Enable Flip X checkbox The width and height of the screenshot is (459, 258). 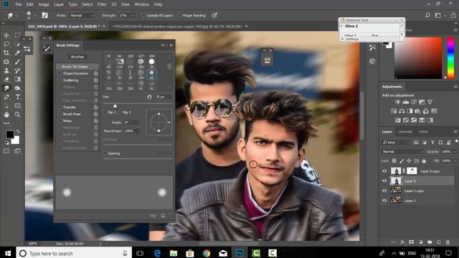coord(105,112)
